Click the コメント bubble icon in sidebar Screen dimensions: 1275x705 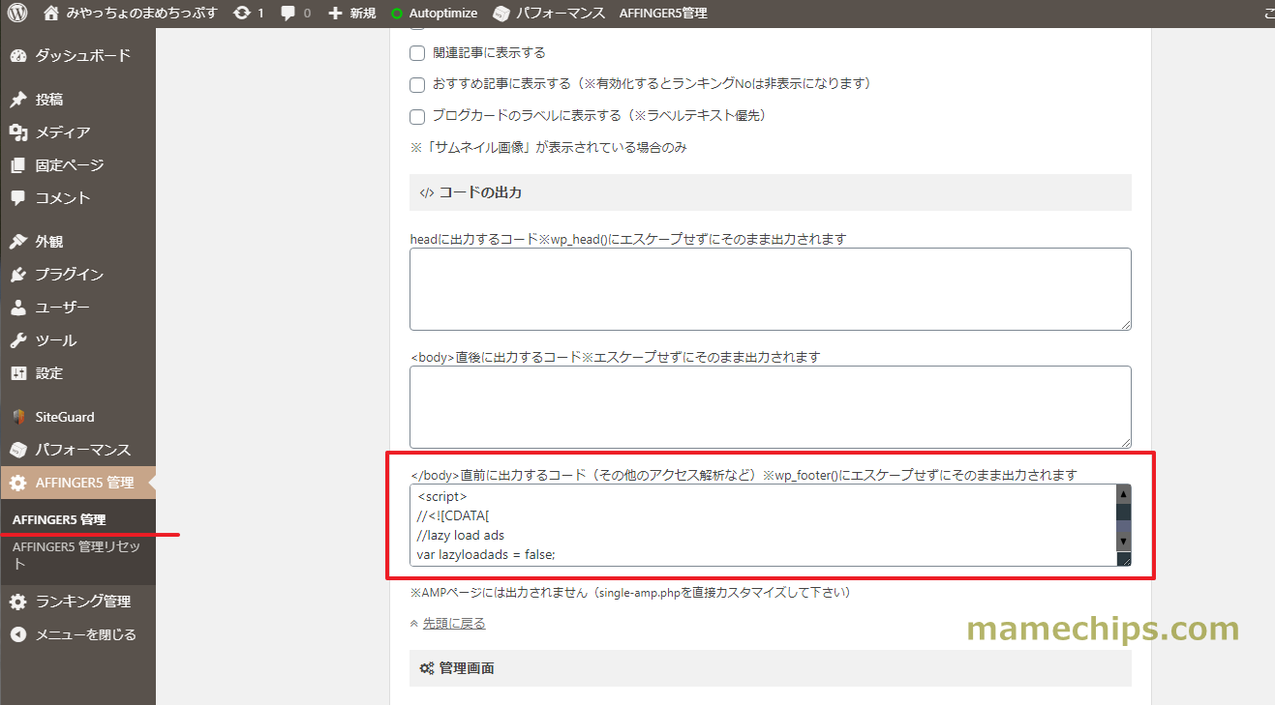coord(18,197)
